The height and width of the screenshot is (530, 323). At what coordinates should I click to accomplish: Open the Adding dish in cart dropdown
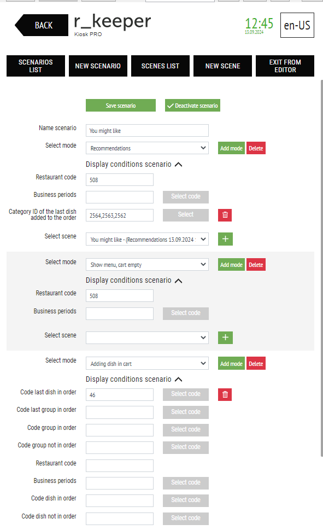pos(147,364)
